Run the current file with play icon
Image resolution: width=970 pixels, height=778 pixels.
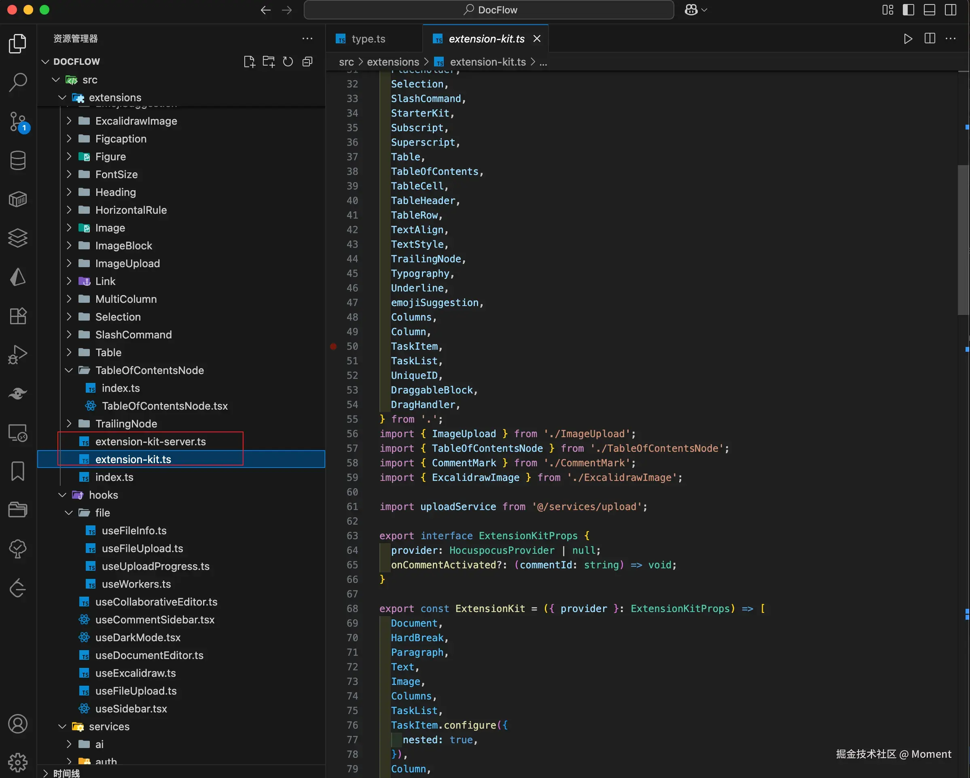pyautogui.click(x=908, y=39)
